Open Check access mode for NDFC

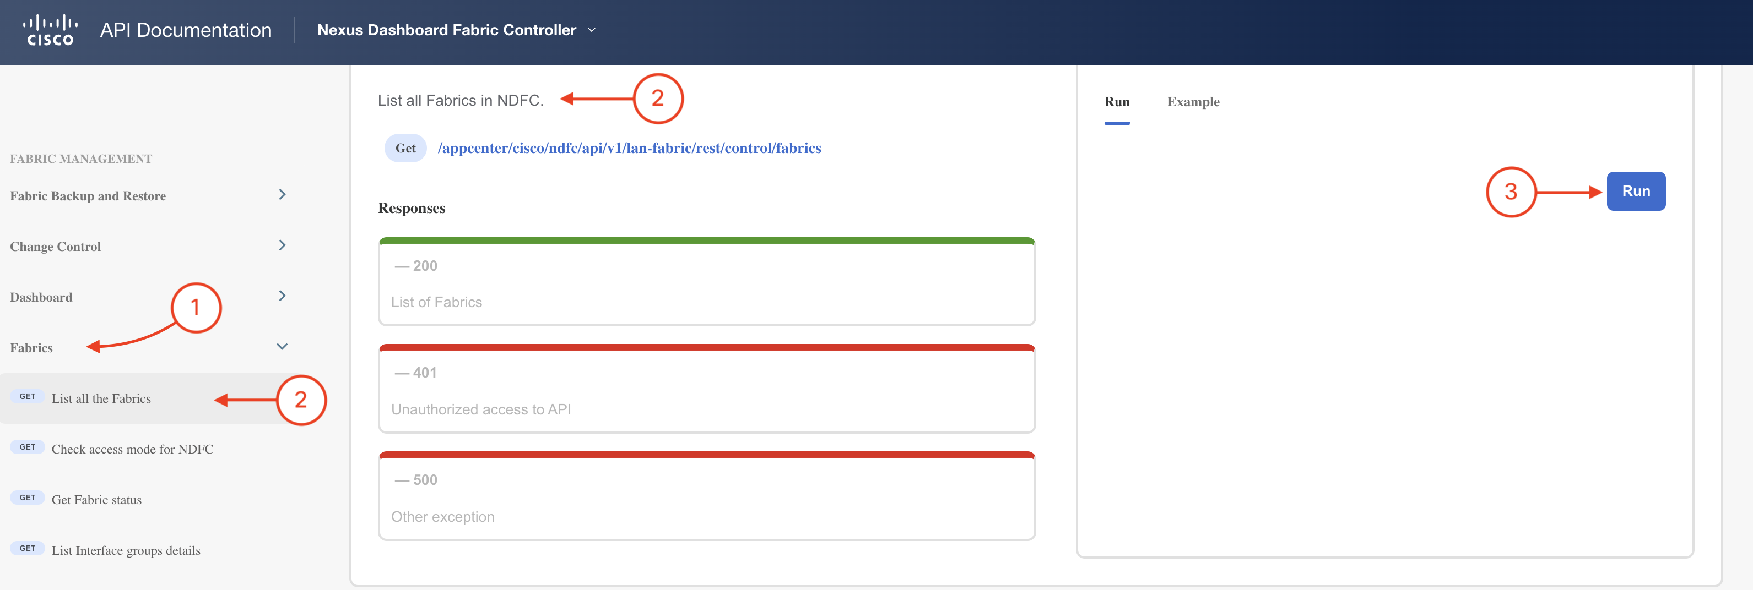click(x=133, y=449)
